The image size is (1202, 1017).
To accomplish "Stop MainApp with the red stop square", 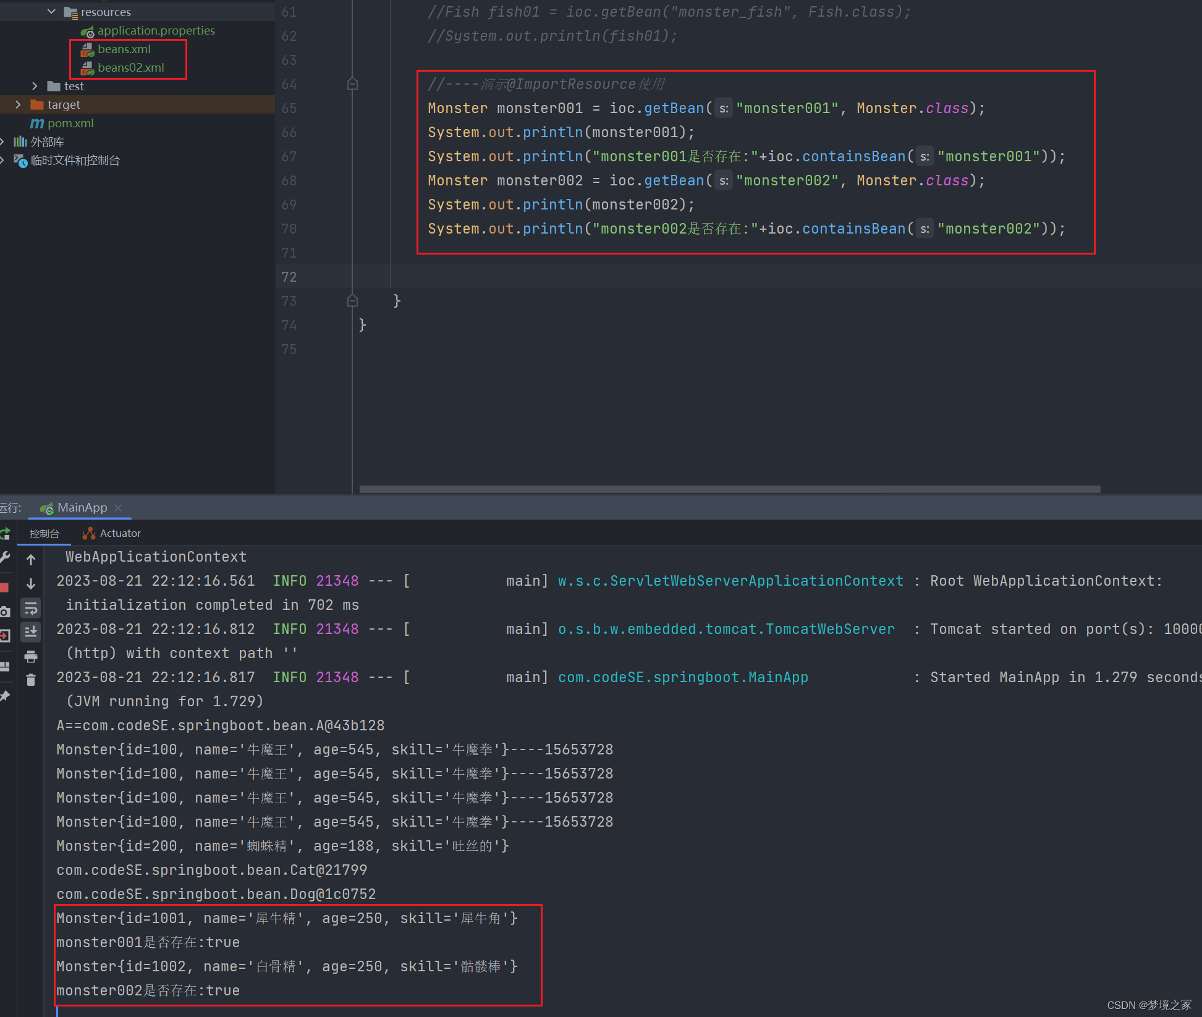I will (x=4, y=588).
